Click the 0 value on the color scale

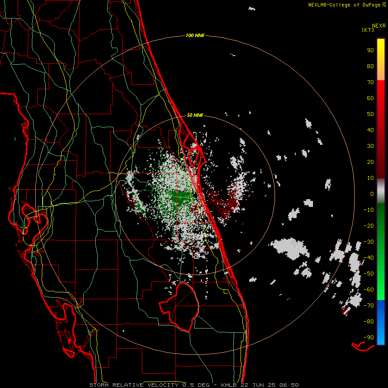(372, 194)
